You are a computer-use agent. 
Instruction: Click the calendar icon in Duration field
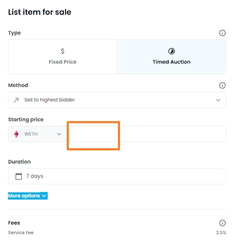pos(19,176)
